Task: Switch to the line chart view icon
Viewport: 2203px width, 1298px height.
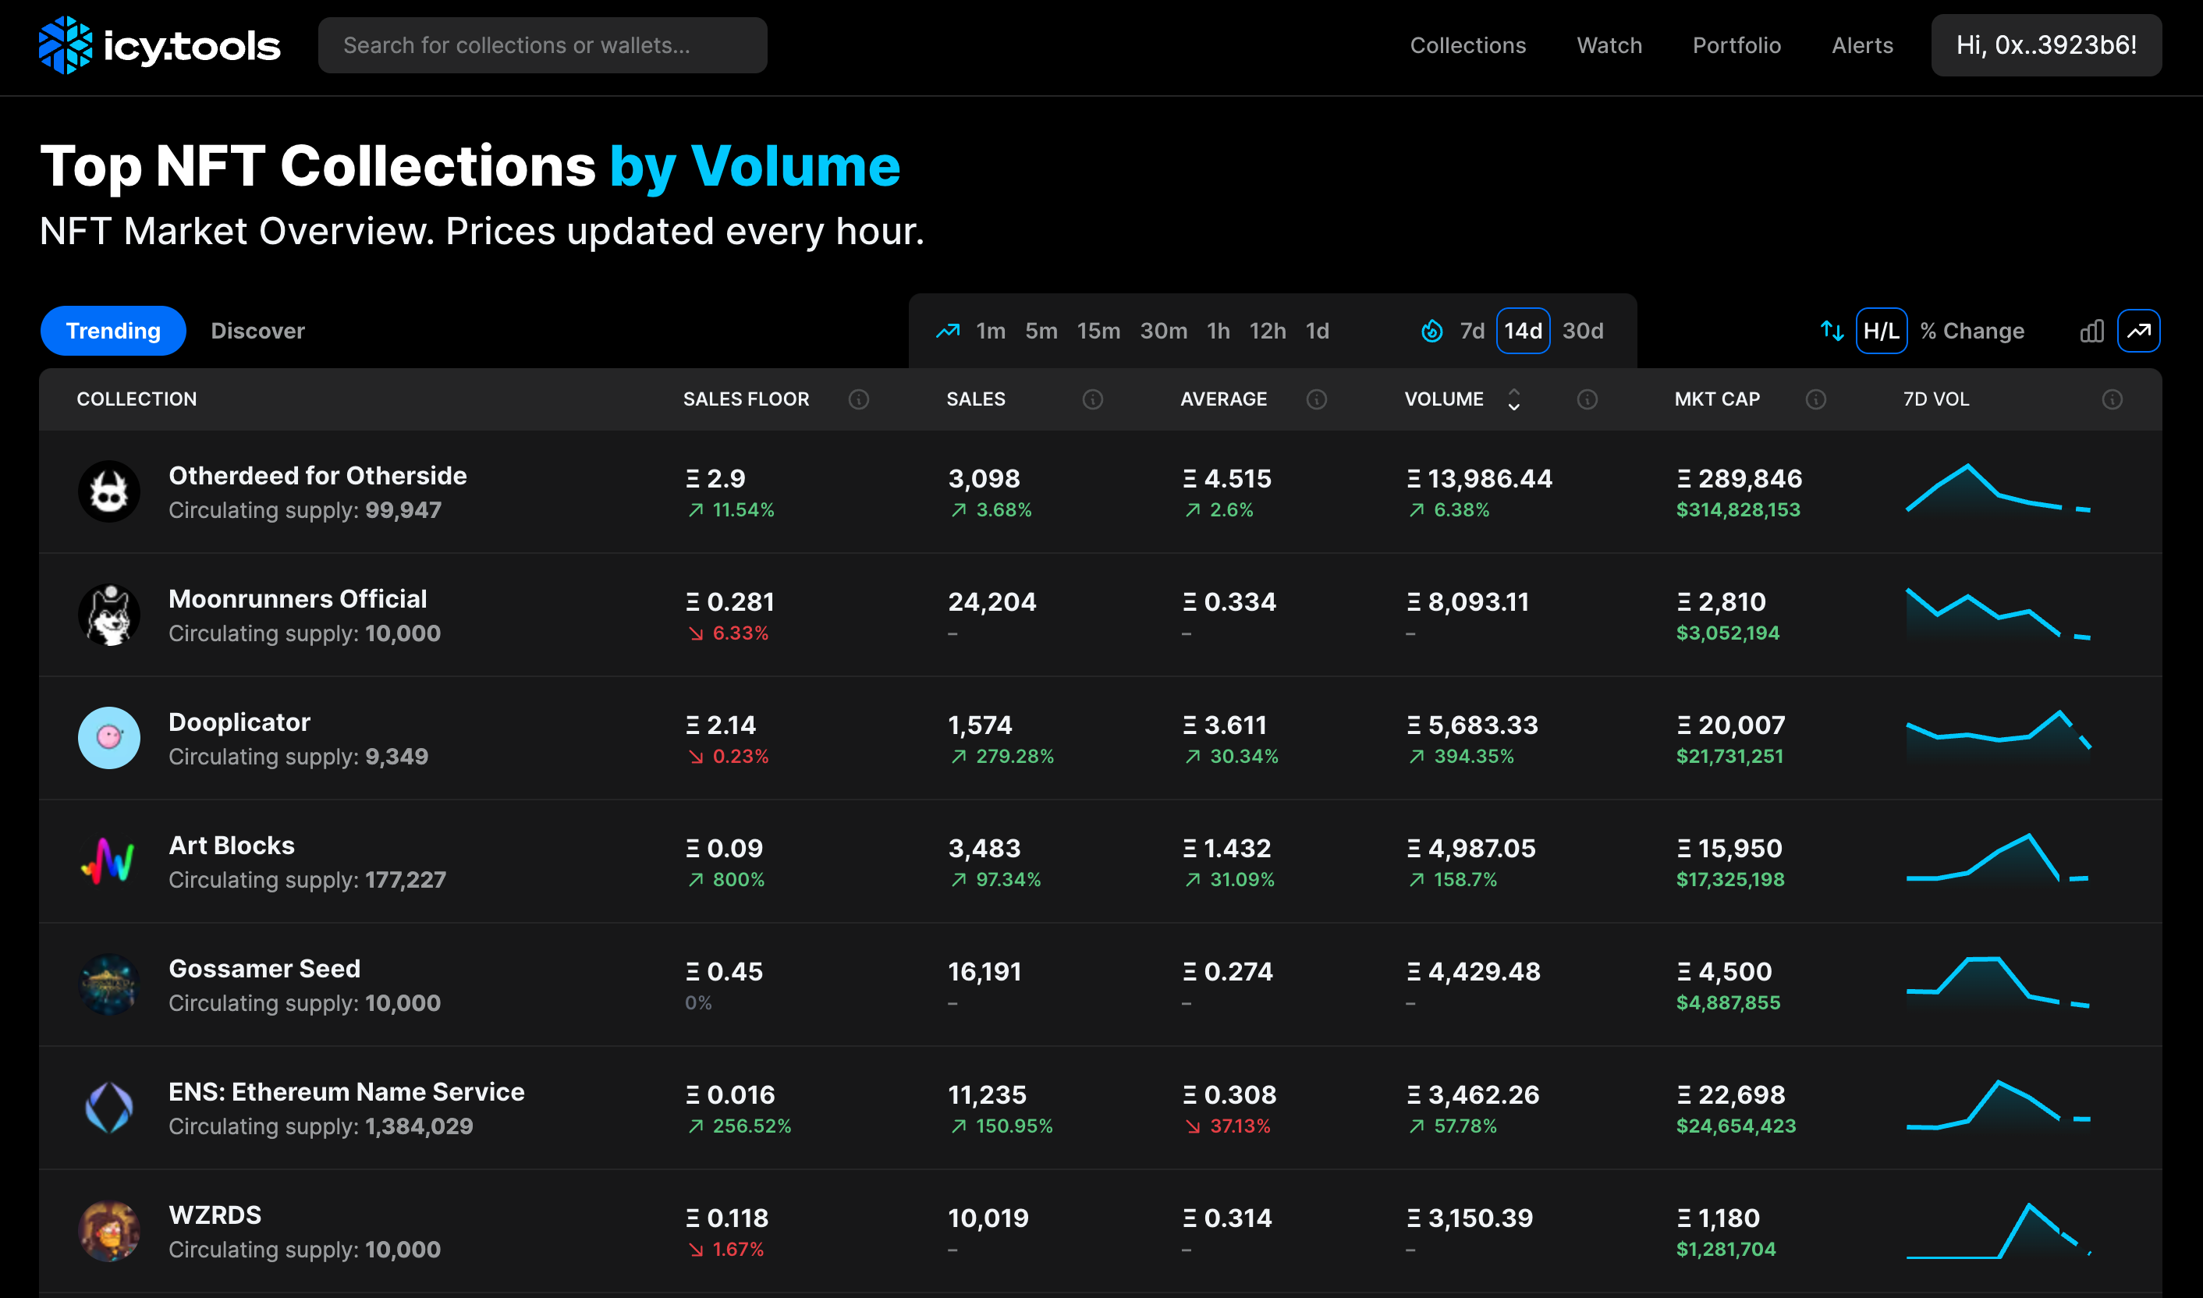Action: coord(2139,331)
